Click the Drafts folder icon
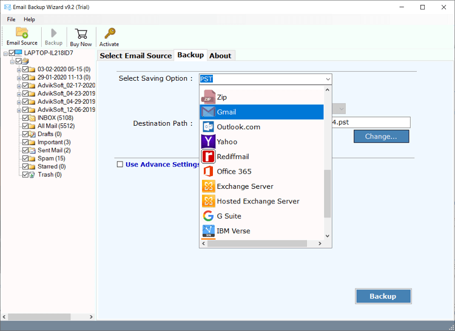This screenshot has width=455, height=331. tap(32, 134)
